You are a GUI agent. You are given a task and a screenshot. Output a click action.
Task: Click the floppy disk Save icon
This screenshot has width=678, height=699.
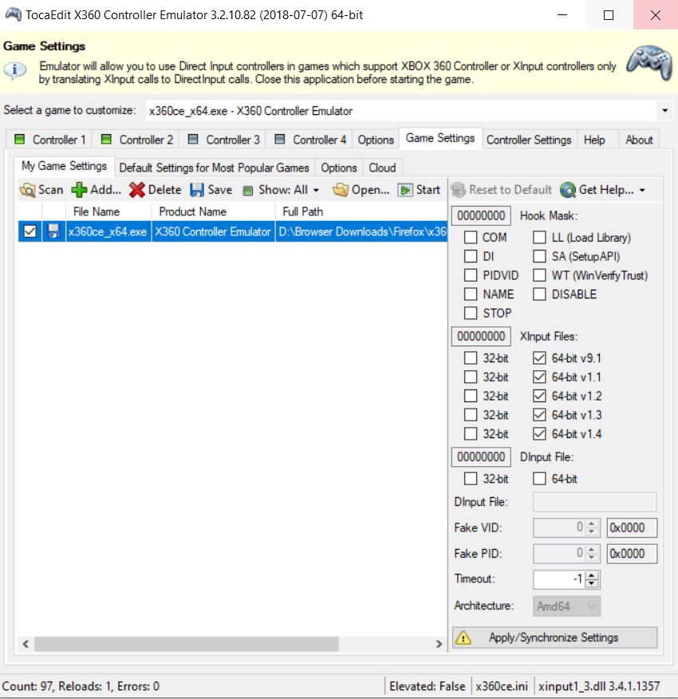(196, 190)
